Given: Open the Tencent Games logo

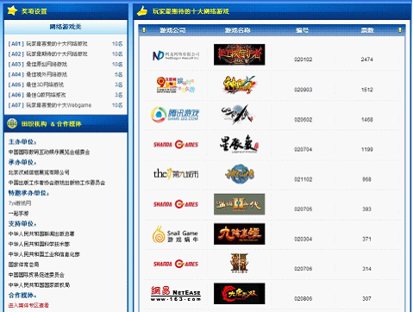Looking at the screenshot, I should click(x=175, y=115).
